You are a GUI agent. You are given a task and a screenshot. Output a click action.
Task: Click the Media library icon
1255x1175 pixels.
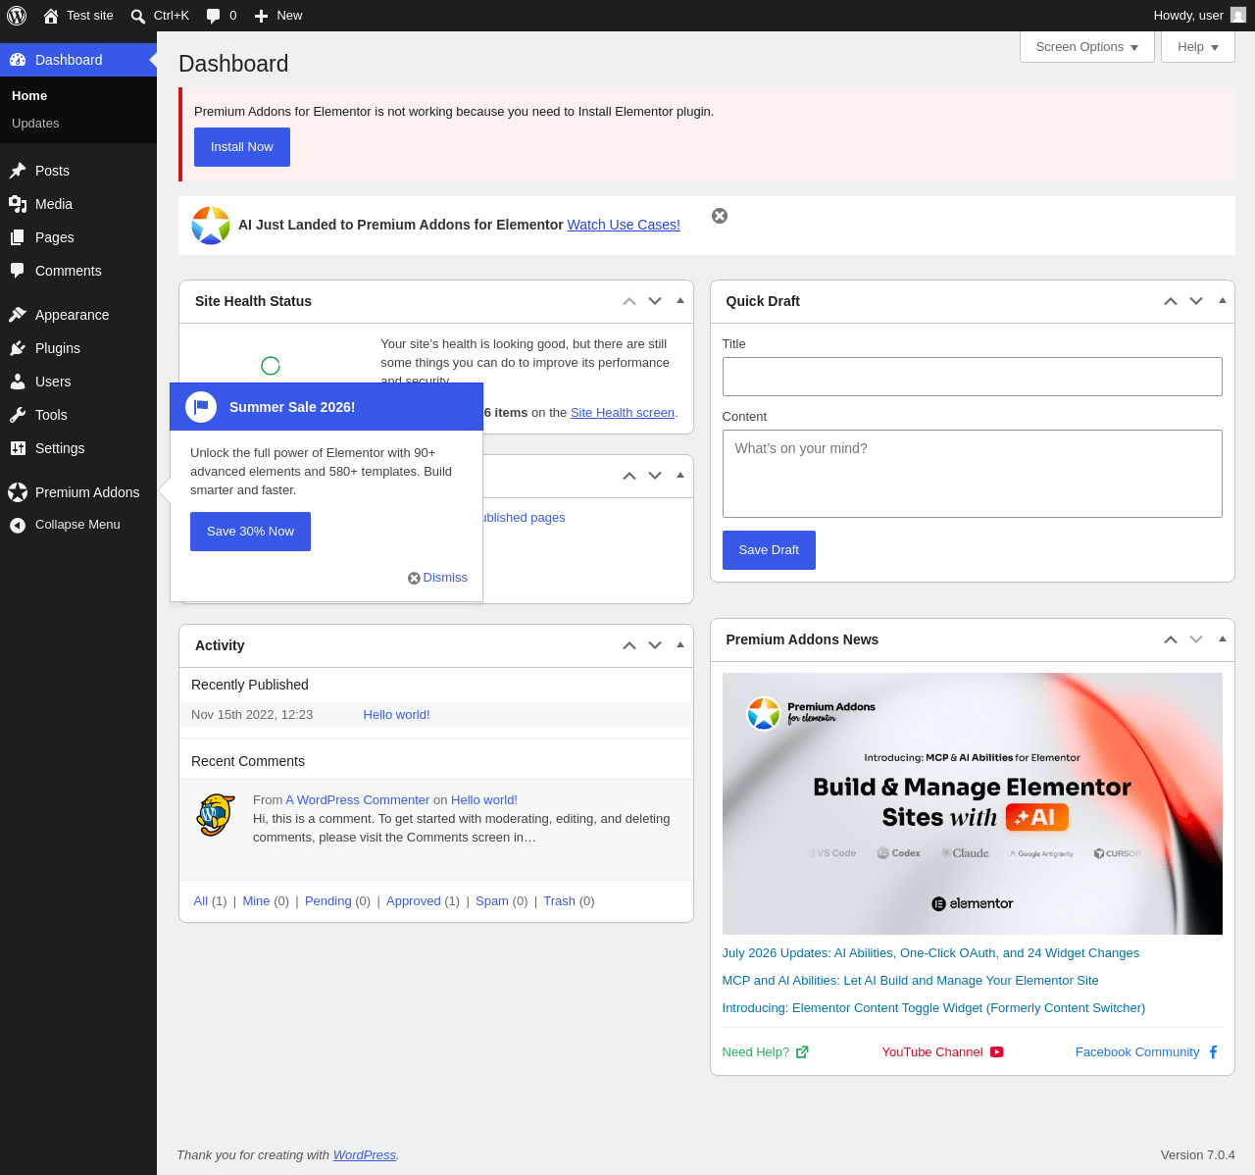tap(18, 204)
